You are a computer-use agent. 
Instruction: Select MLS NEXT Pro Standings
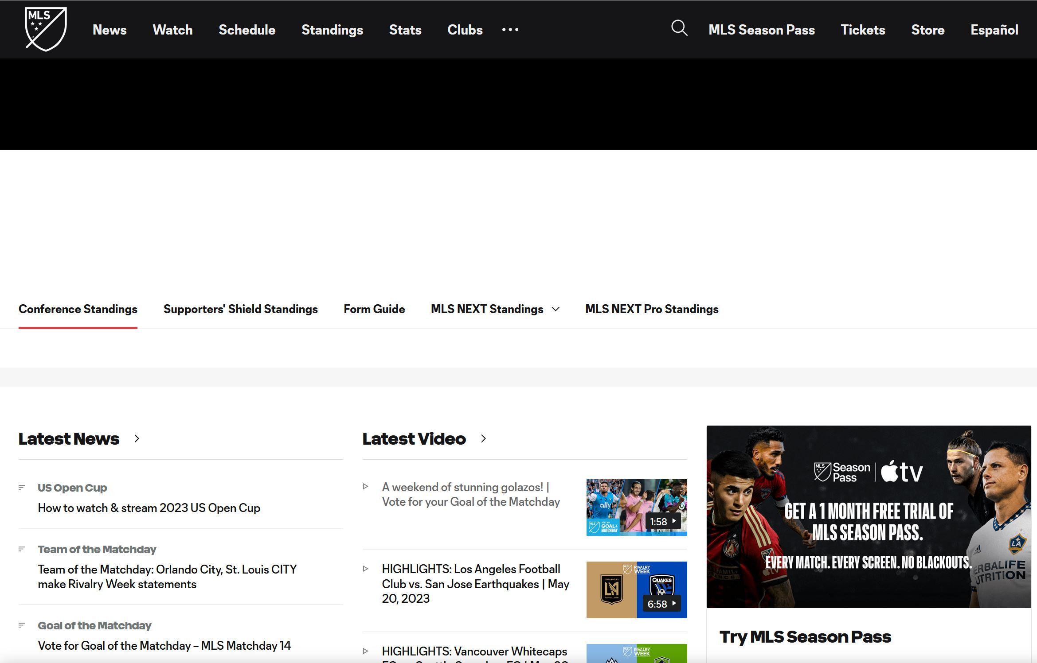click(652, 309)
